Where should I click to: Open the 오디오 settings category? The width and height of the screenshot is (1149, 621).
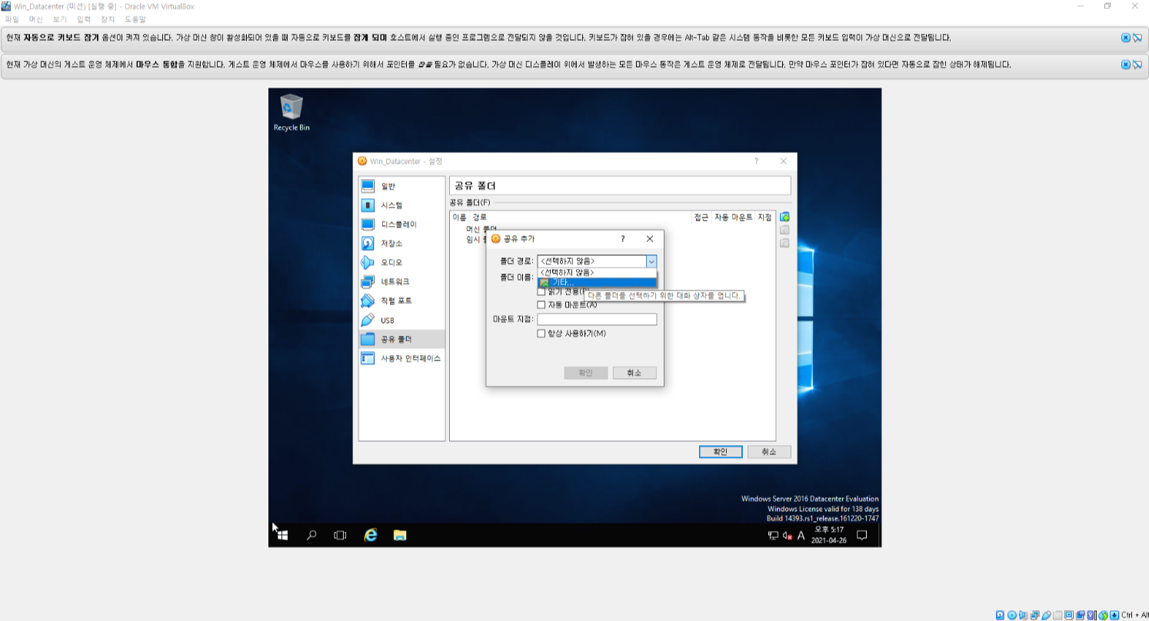(401, 263)
